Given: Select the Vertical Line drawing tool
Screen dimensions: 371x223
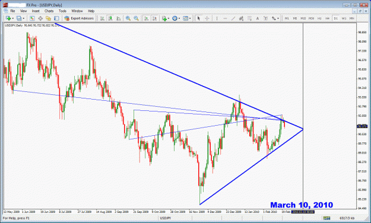Looking at the screenshot, I should [x=217, y=18].
